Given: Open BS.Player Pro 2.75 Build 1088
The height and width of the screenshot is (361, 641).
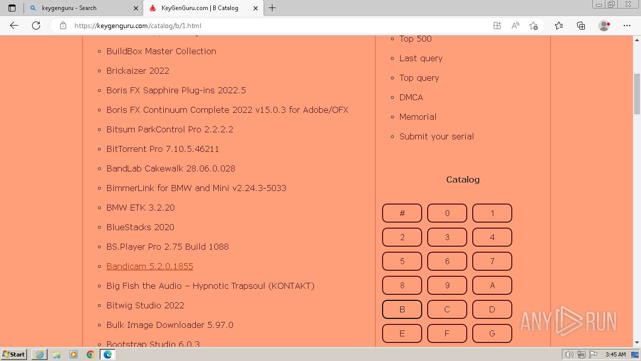Looking at the screenshot, I should click(167, 247).
